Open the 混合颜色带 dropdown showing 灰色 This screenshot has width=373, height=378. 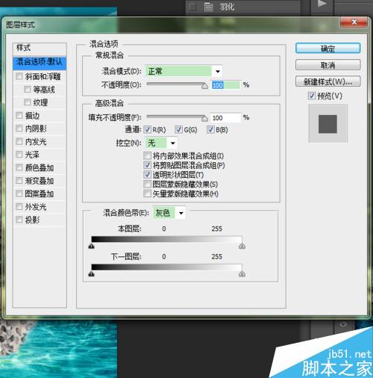coord(169,213)
